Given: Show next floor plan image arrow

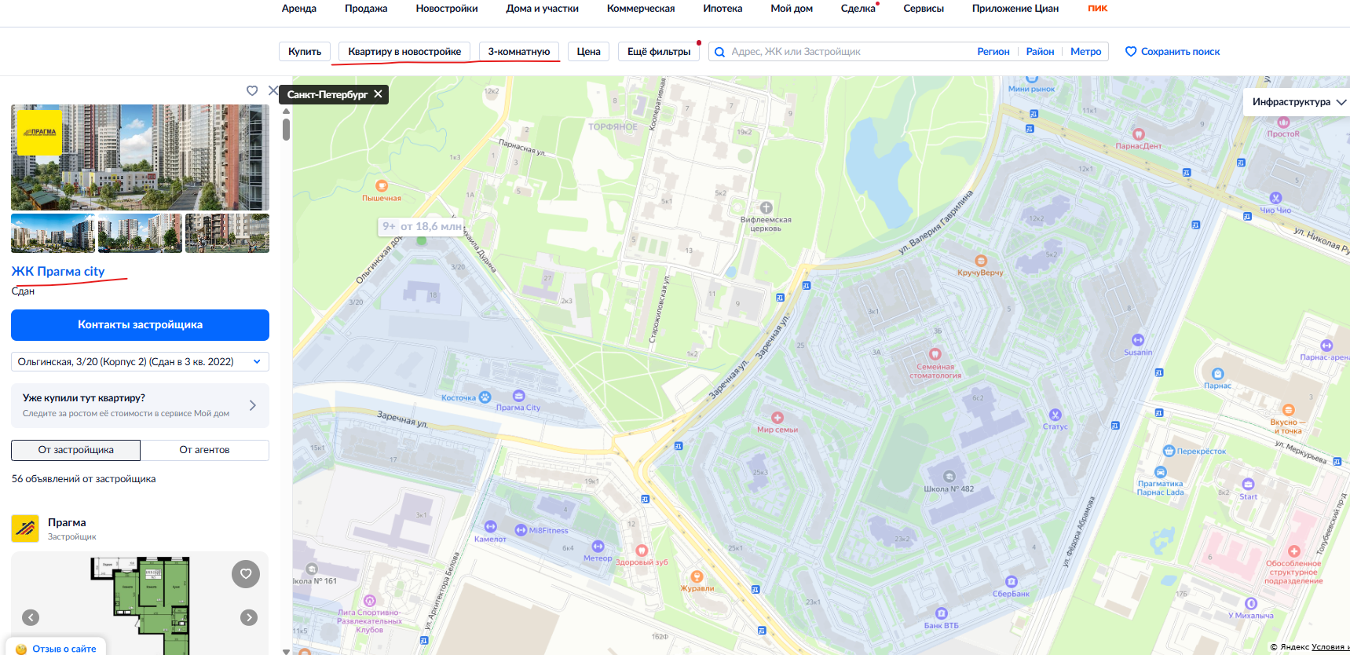Looking at the screenshot, I should pyautogui.click(x=249, y=617).
